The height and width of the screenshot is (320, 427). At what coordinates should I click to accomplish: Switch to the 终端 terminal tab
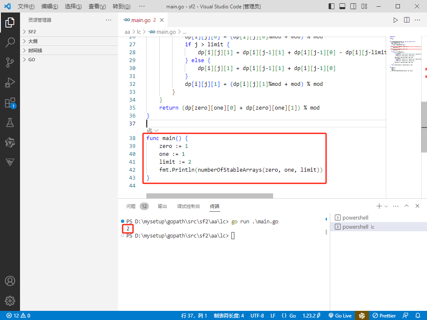tap(215, 206)
